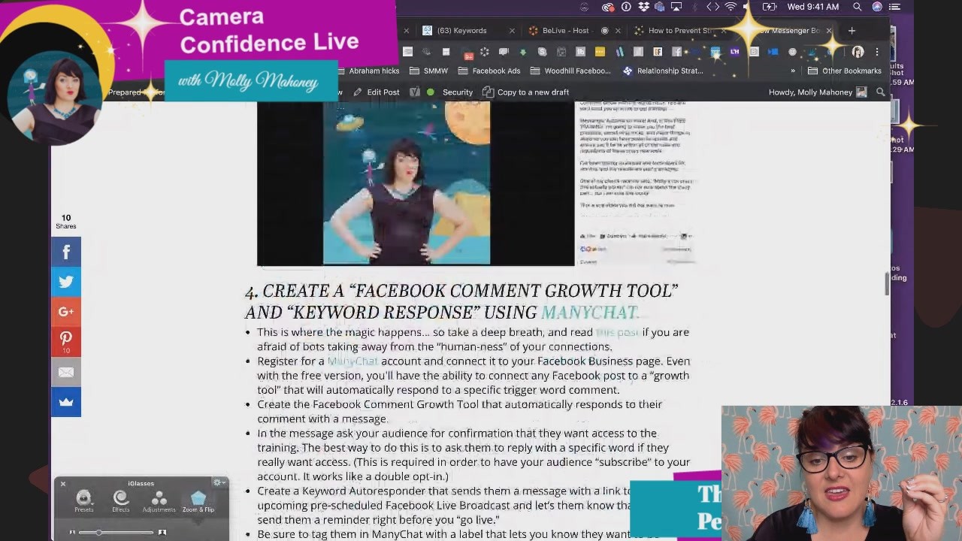Open Woodhill Faceboo... bookmark folder
Screen dimensions: 962x541
[x=570, y=71]
